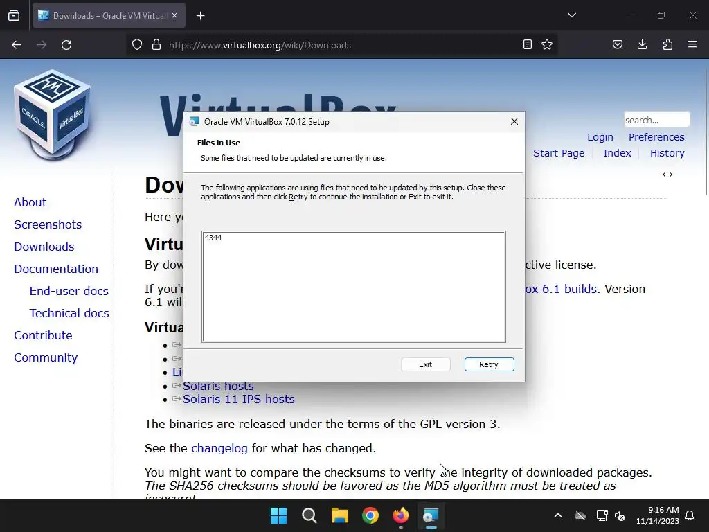Viewport: 709px width, 532px height.
Task: Open the Solaris hosts download link
Action: pyautogui.click(x=218, y=387)
